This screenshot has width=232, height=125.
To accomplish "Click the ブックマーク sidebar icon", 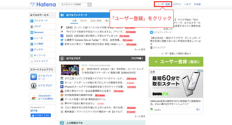I will click(x=32, y=21).
